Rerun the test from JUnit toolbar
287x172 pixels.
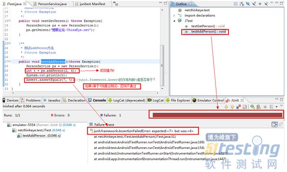253,107
